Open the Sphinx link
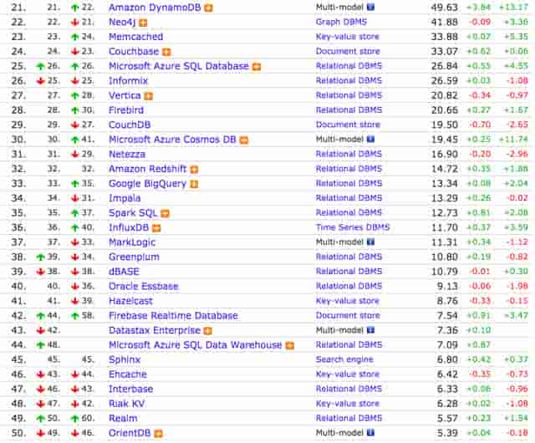This screenshot has height=443, width=535. [125, 359]
